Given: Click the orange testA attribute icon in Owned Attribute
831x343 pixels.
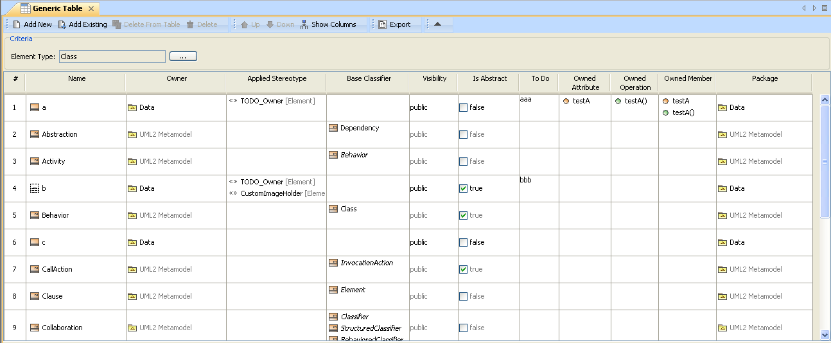Looking at the screenshot, I should click(566, 101).
